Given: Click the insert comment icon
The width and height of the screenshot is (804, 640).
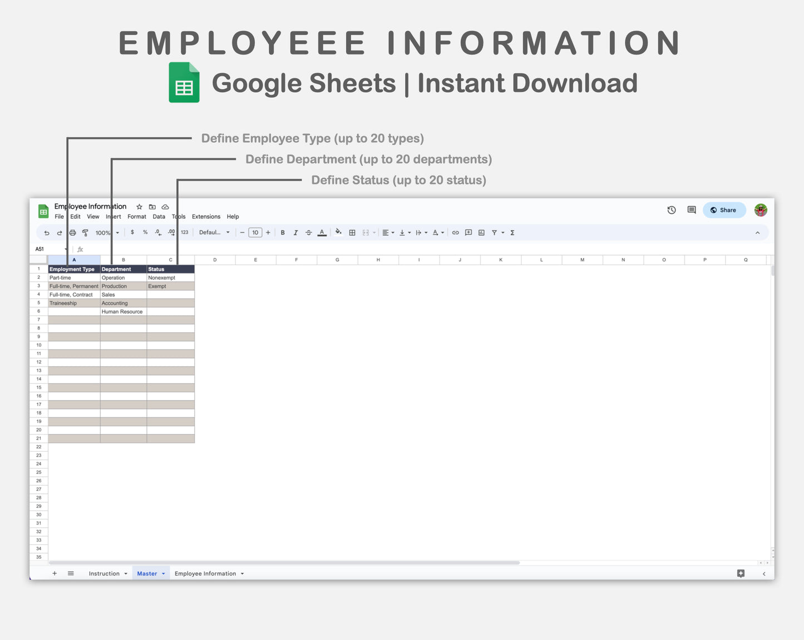Looking at the screenshot, I should click(468, 232).
